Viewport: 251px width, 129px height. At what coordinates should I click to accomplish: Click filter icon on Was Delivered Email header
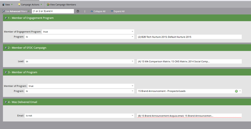[6, 102]
